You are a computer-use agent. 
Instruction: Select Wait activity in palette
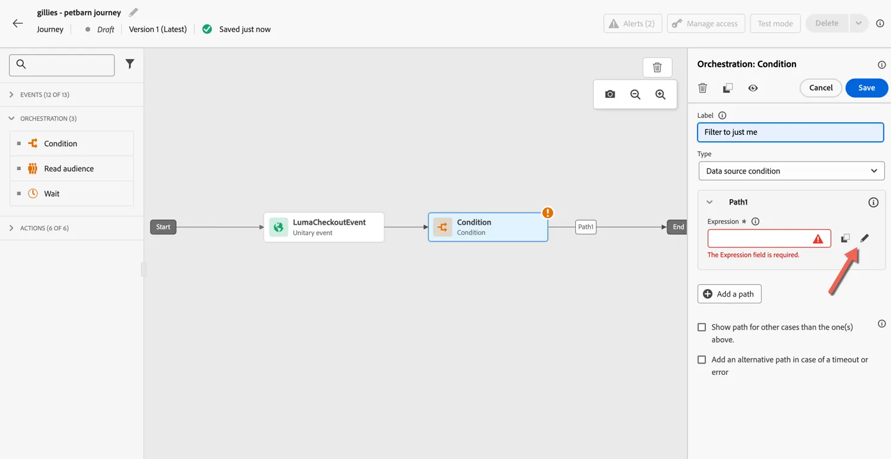click(72, 194)
